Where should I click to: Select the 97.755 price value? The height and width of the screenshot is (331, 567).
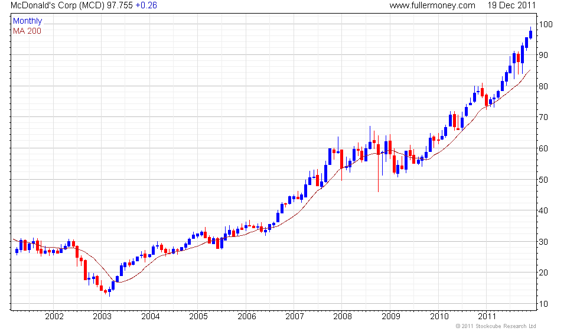tap(120, 5)
